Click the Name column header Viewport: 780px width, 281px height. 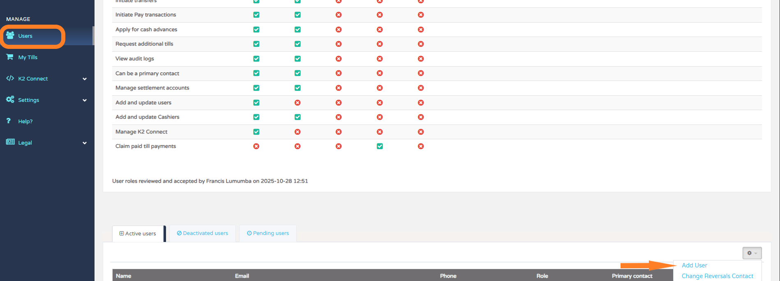point(124,276)
